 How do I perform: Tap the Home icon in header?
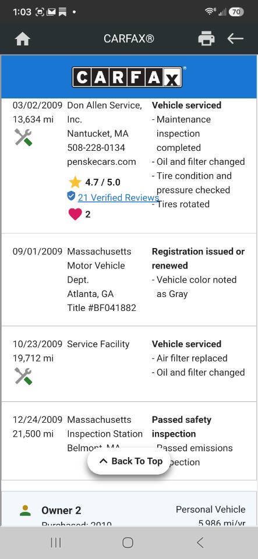[x=23, y=39]
